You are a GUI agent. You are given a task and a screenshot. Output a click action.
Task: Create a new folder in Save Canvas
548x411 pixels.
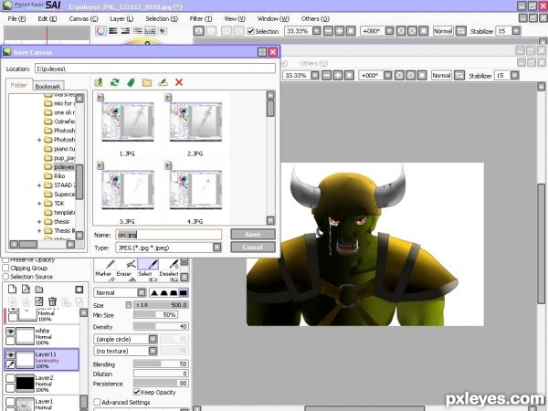pos(147,82)
